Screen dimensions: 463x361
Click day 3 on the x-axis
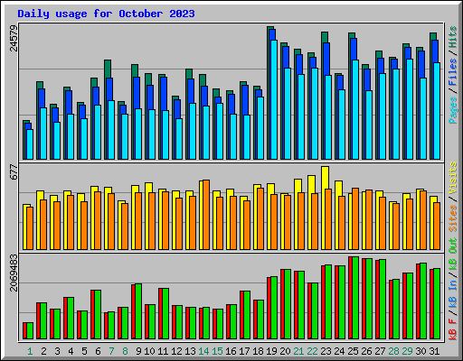tap(57, 351)
